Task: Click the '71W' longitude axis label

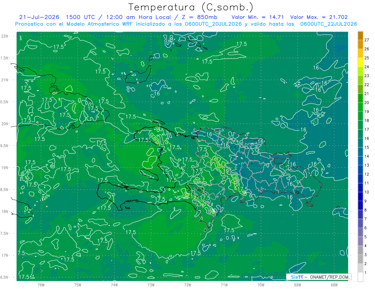Action: [224, 285]
